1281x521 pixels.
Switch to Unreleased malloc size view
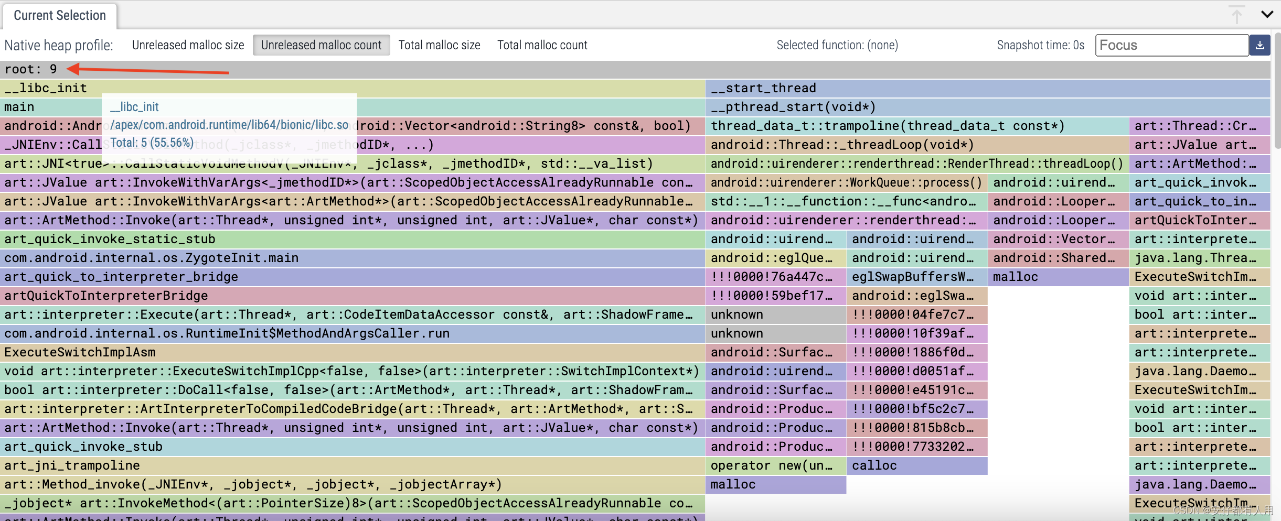(x=188, y=45)
